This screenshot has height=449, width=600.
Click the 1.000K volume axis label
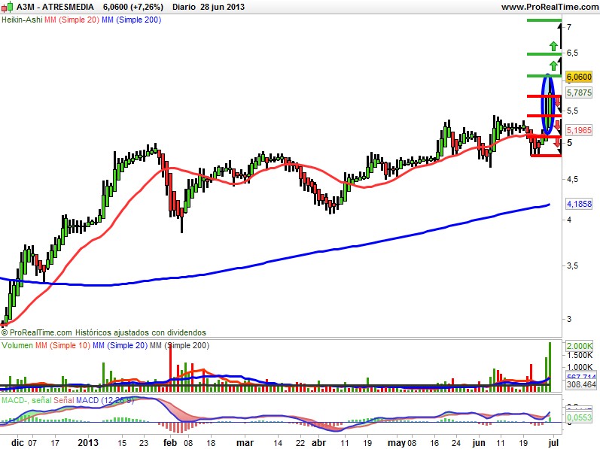(x=580, y=367)
